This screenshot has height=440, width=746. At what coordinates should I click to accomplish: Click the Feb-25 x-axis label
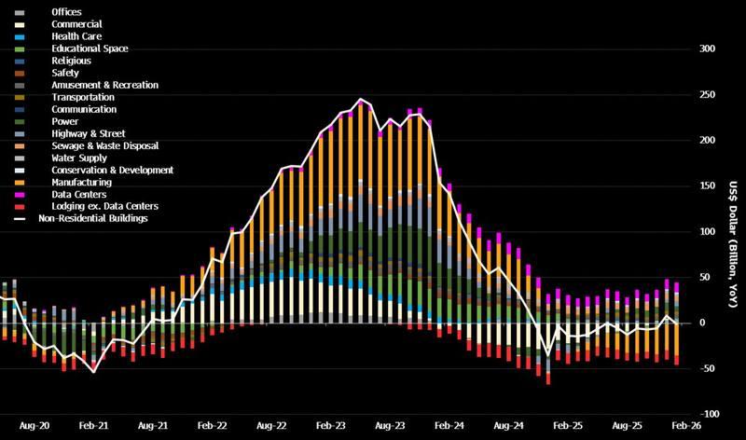coord(568,426)
